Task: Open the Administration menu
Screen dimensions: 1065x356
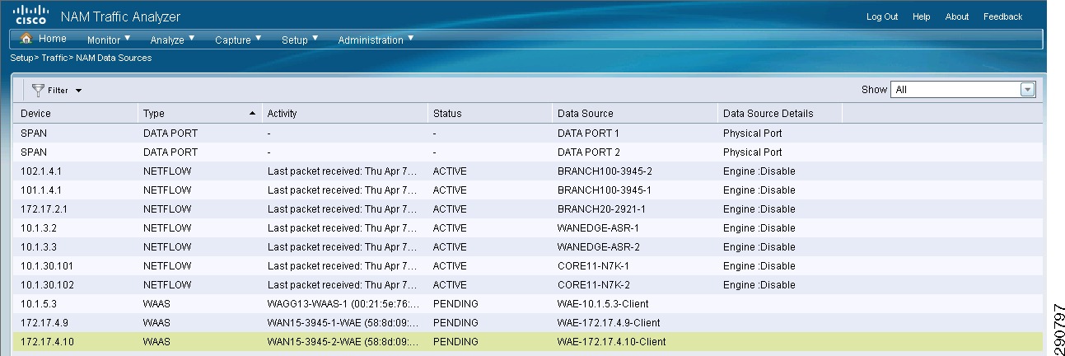Action: tap(376, 40)
